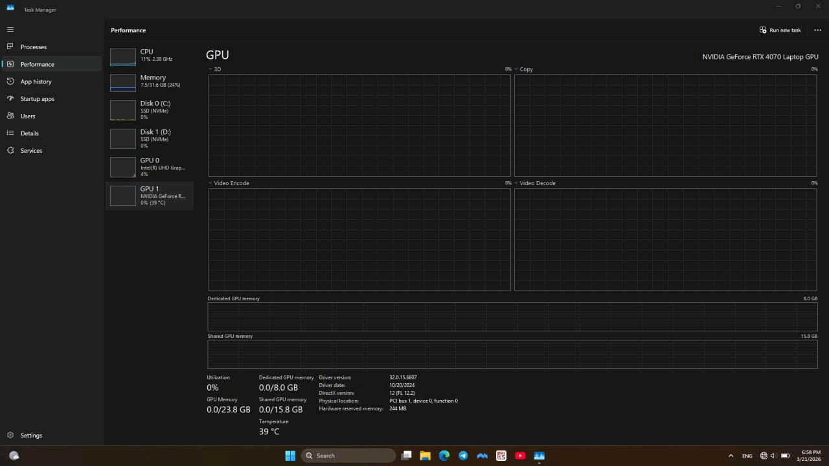Open the more options ellipsis menu
The width and height of the screenshot is (829, 466).
pos(817,30)
